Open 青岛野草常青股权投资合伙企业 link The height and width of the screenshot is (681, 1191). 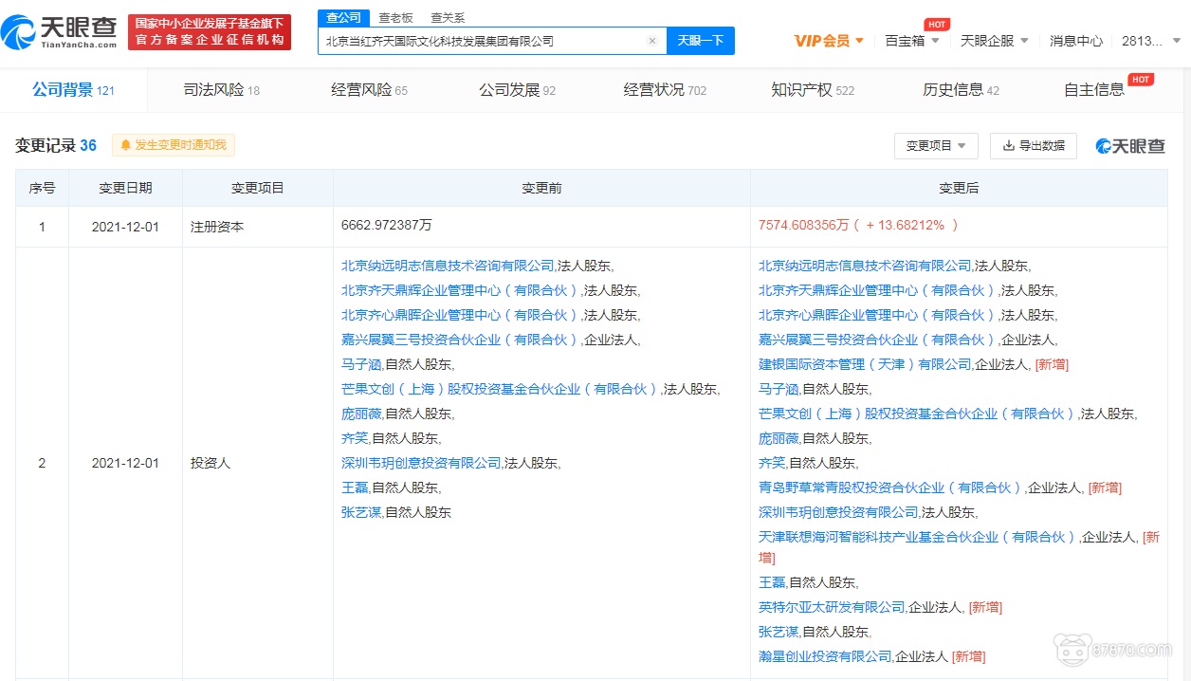coord(891,488)
